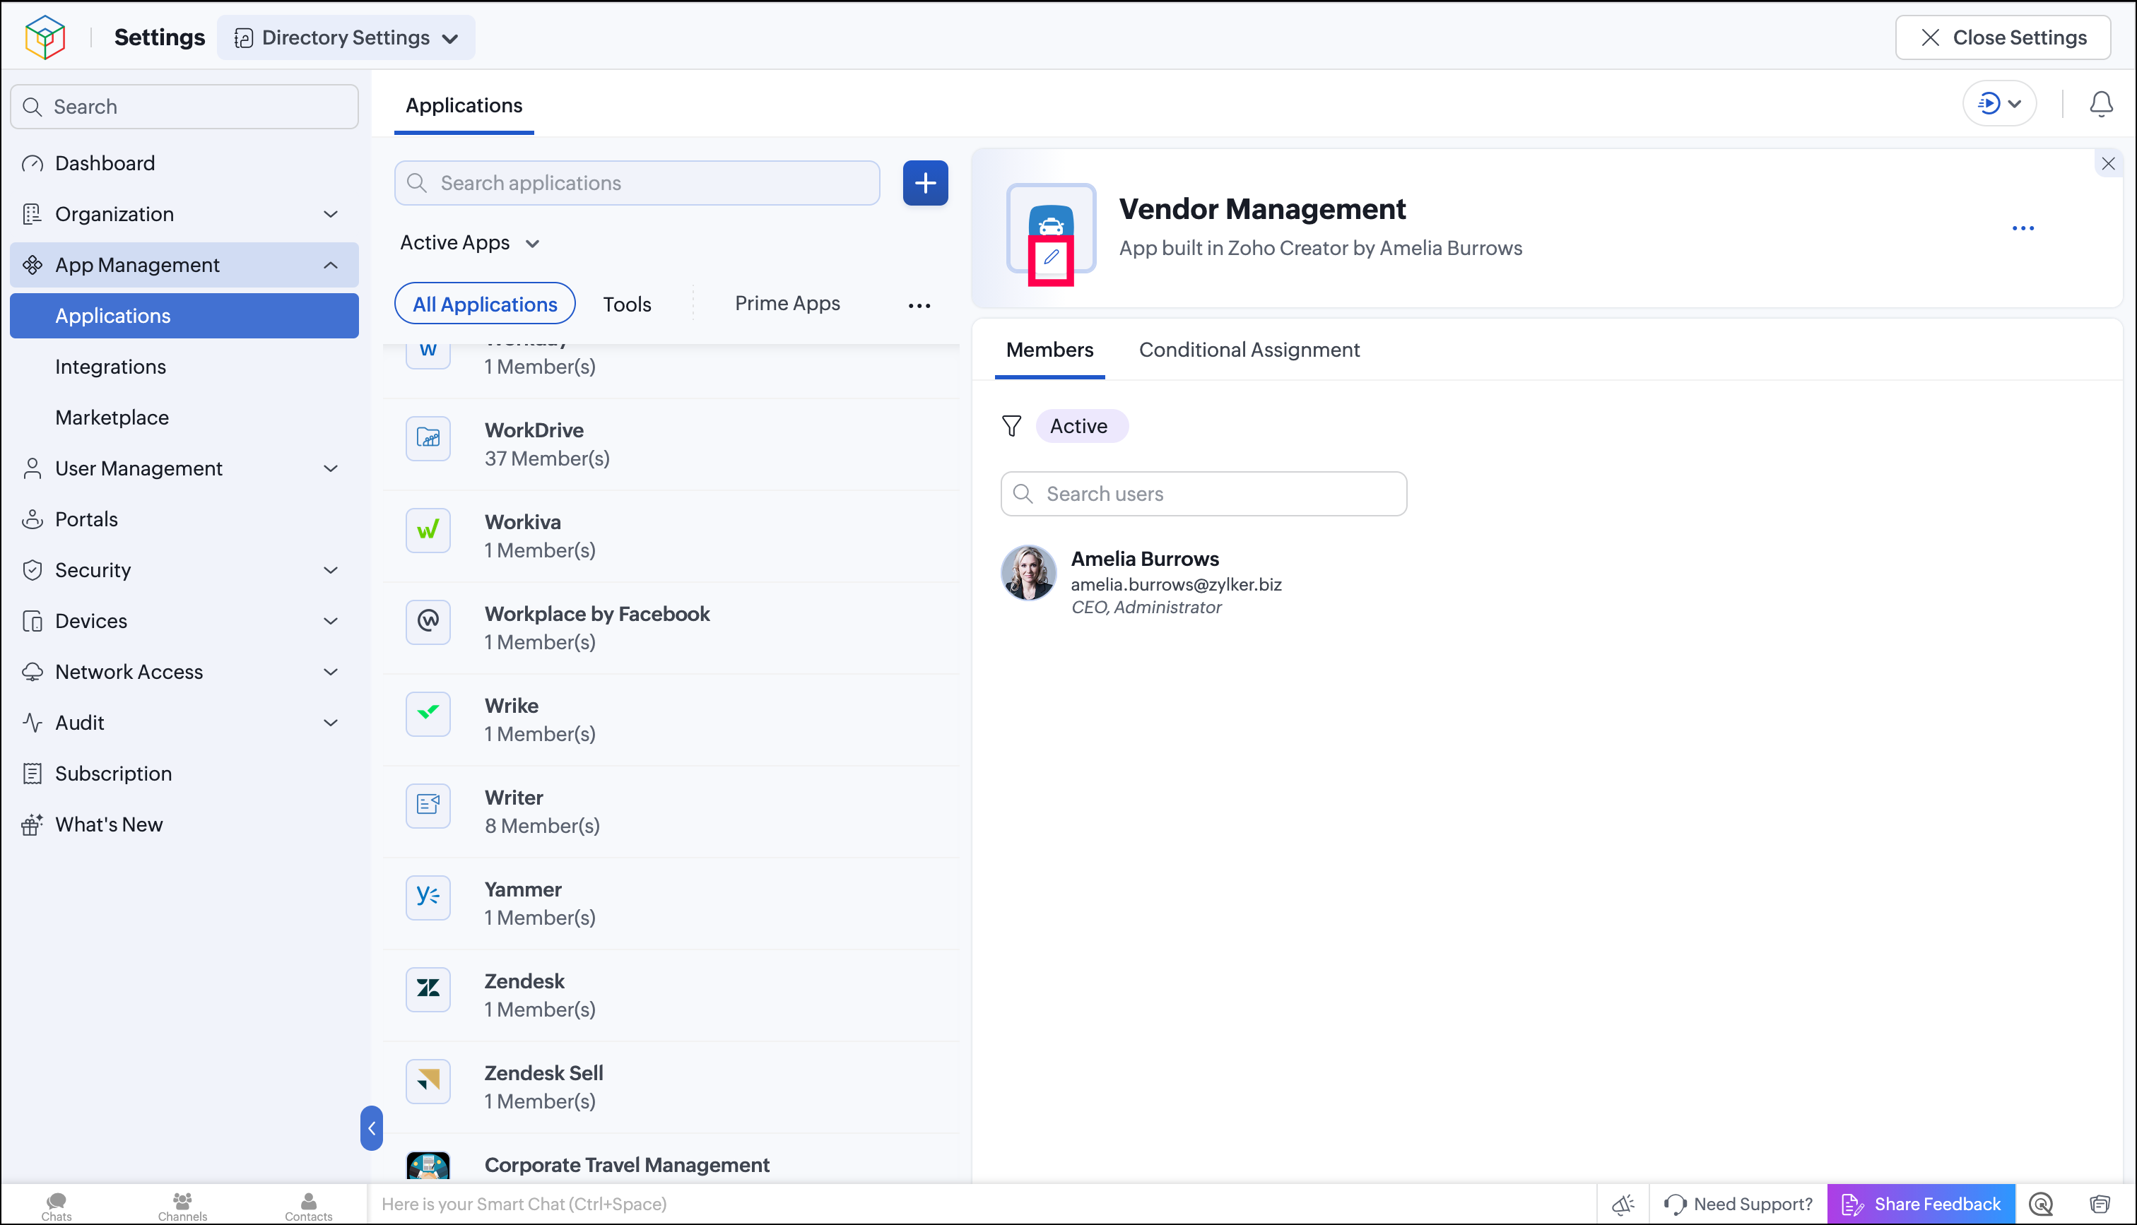Click the rightmost bottom-bar stacked windows icon
The image size is (2137, 1225).
tap(2100, 1204)
